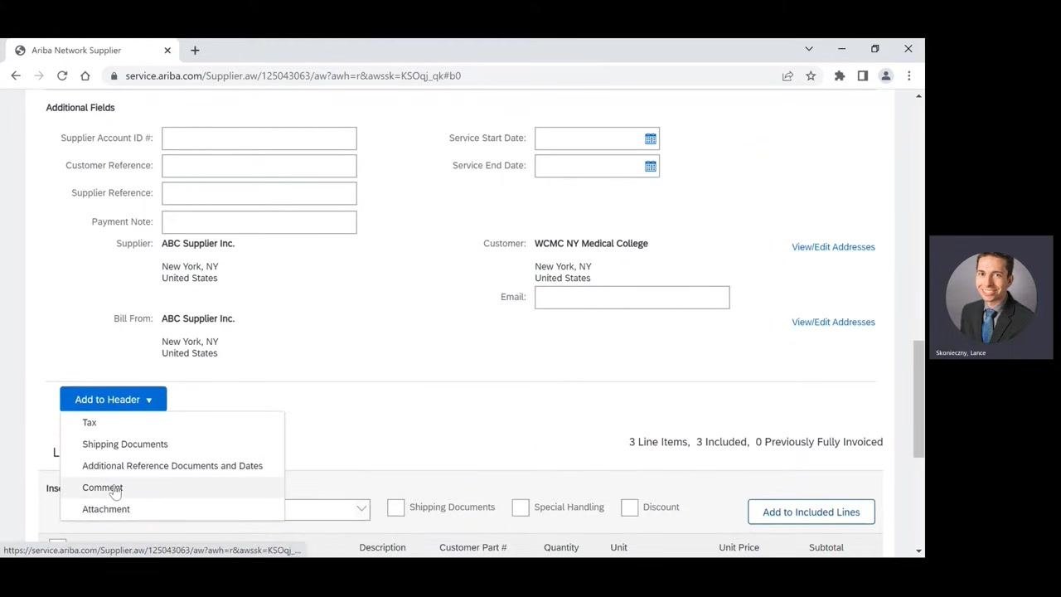Click the Service End Date text field
Image resolution: width=1061 pixels, height=597 pixels.
click(x=589, y=166)
